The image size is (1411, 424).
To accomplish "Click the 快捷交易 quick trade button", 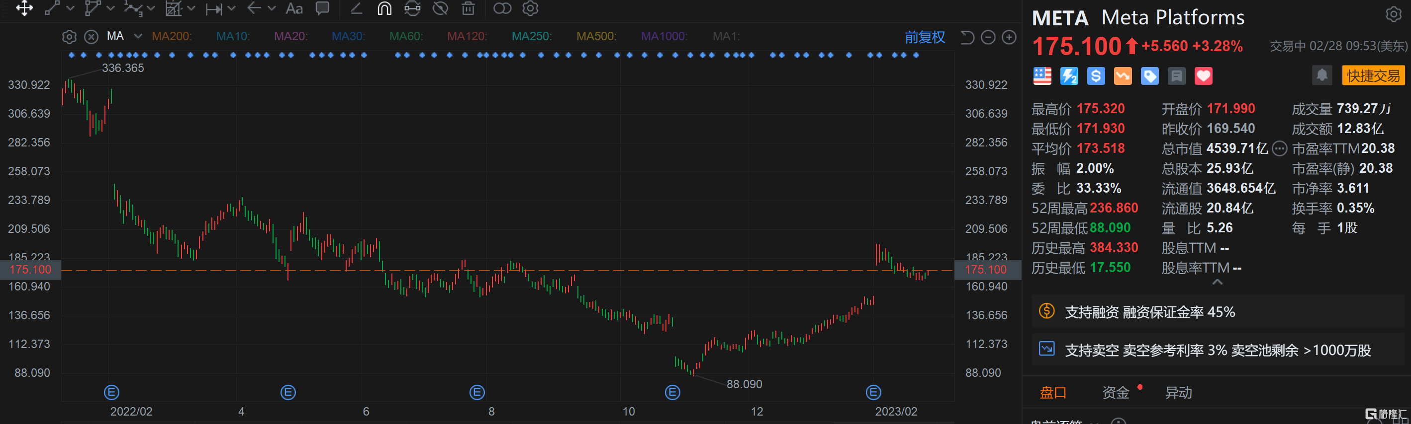I will click(1373, 75).
